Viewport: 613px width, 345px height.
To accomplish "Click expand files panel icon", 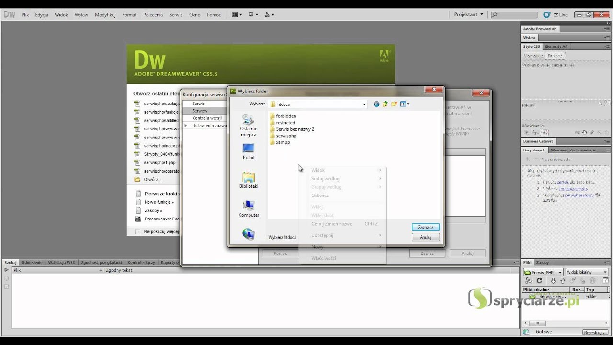I will (605, 281).
